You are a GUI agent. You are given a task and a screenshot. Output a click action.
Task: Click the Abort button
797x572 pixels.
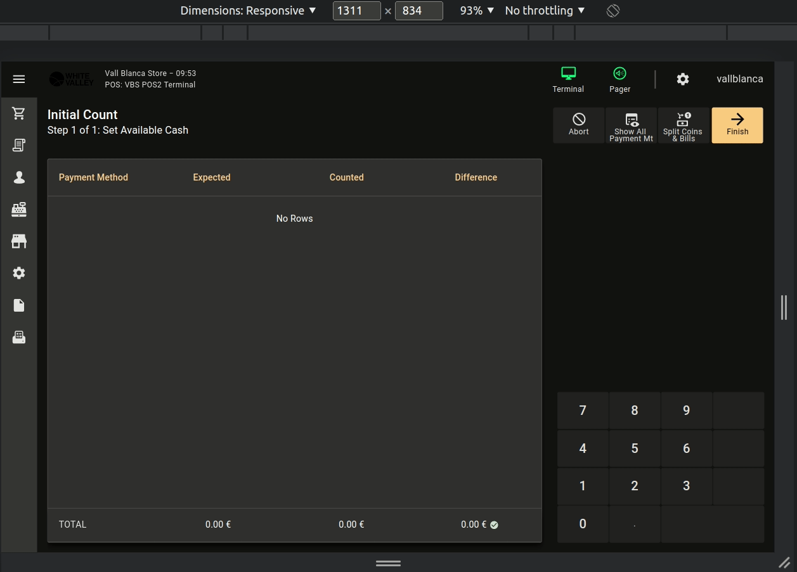click(x=578, y=125)
